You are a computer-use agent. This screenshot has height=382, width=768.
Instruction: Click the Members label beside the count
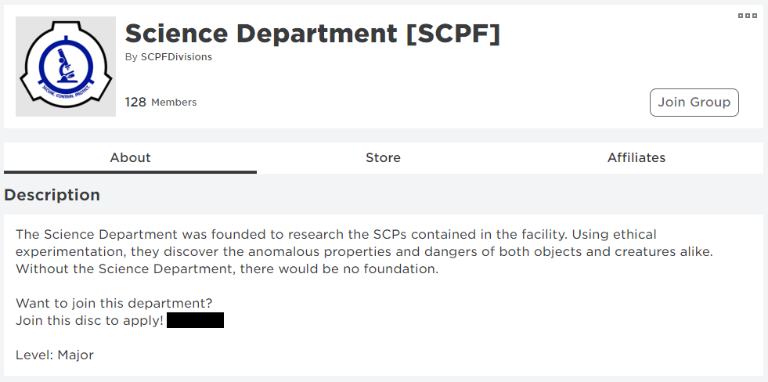pyautogui.click(x=174, y=103)
